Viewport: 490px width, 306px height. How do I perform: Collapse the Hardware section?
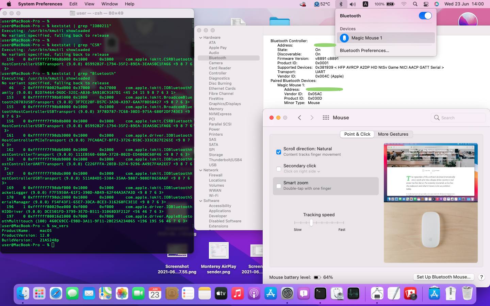click(x=201, y=38)
